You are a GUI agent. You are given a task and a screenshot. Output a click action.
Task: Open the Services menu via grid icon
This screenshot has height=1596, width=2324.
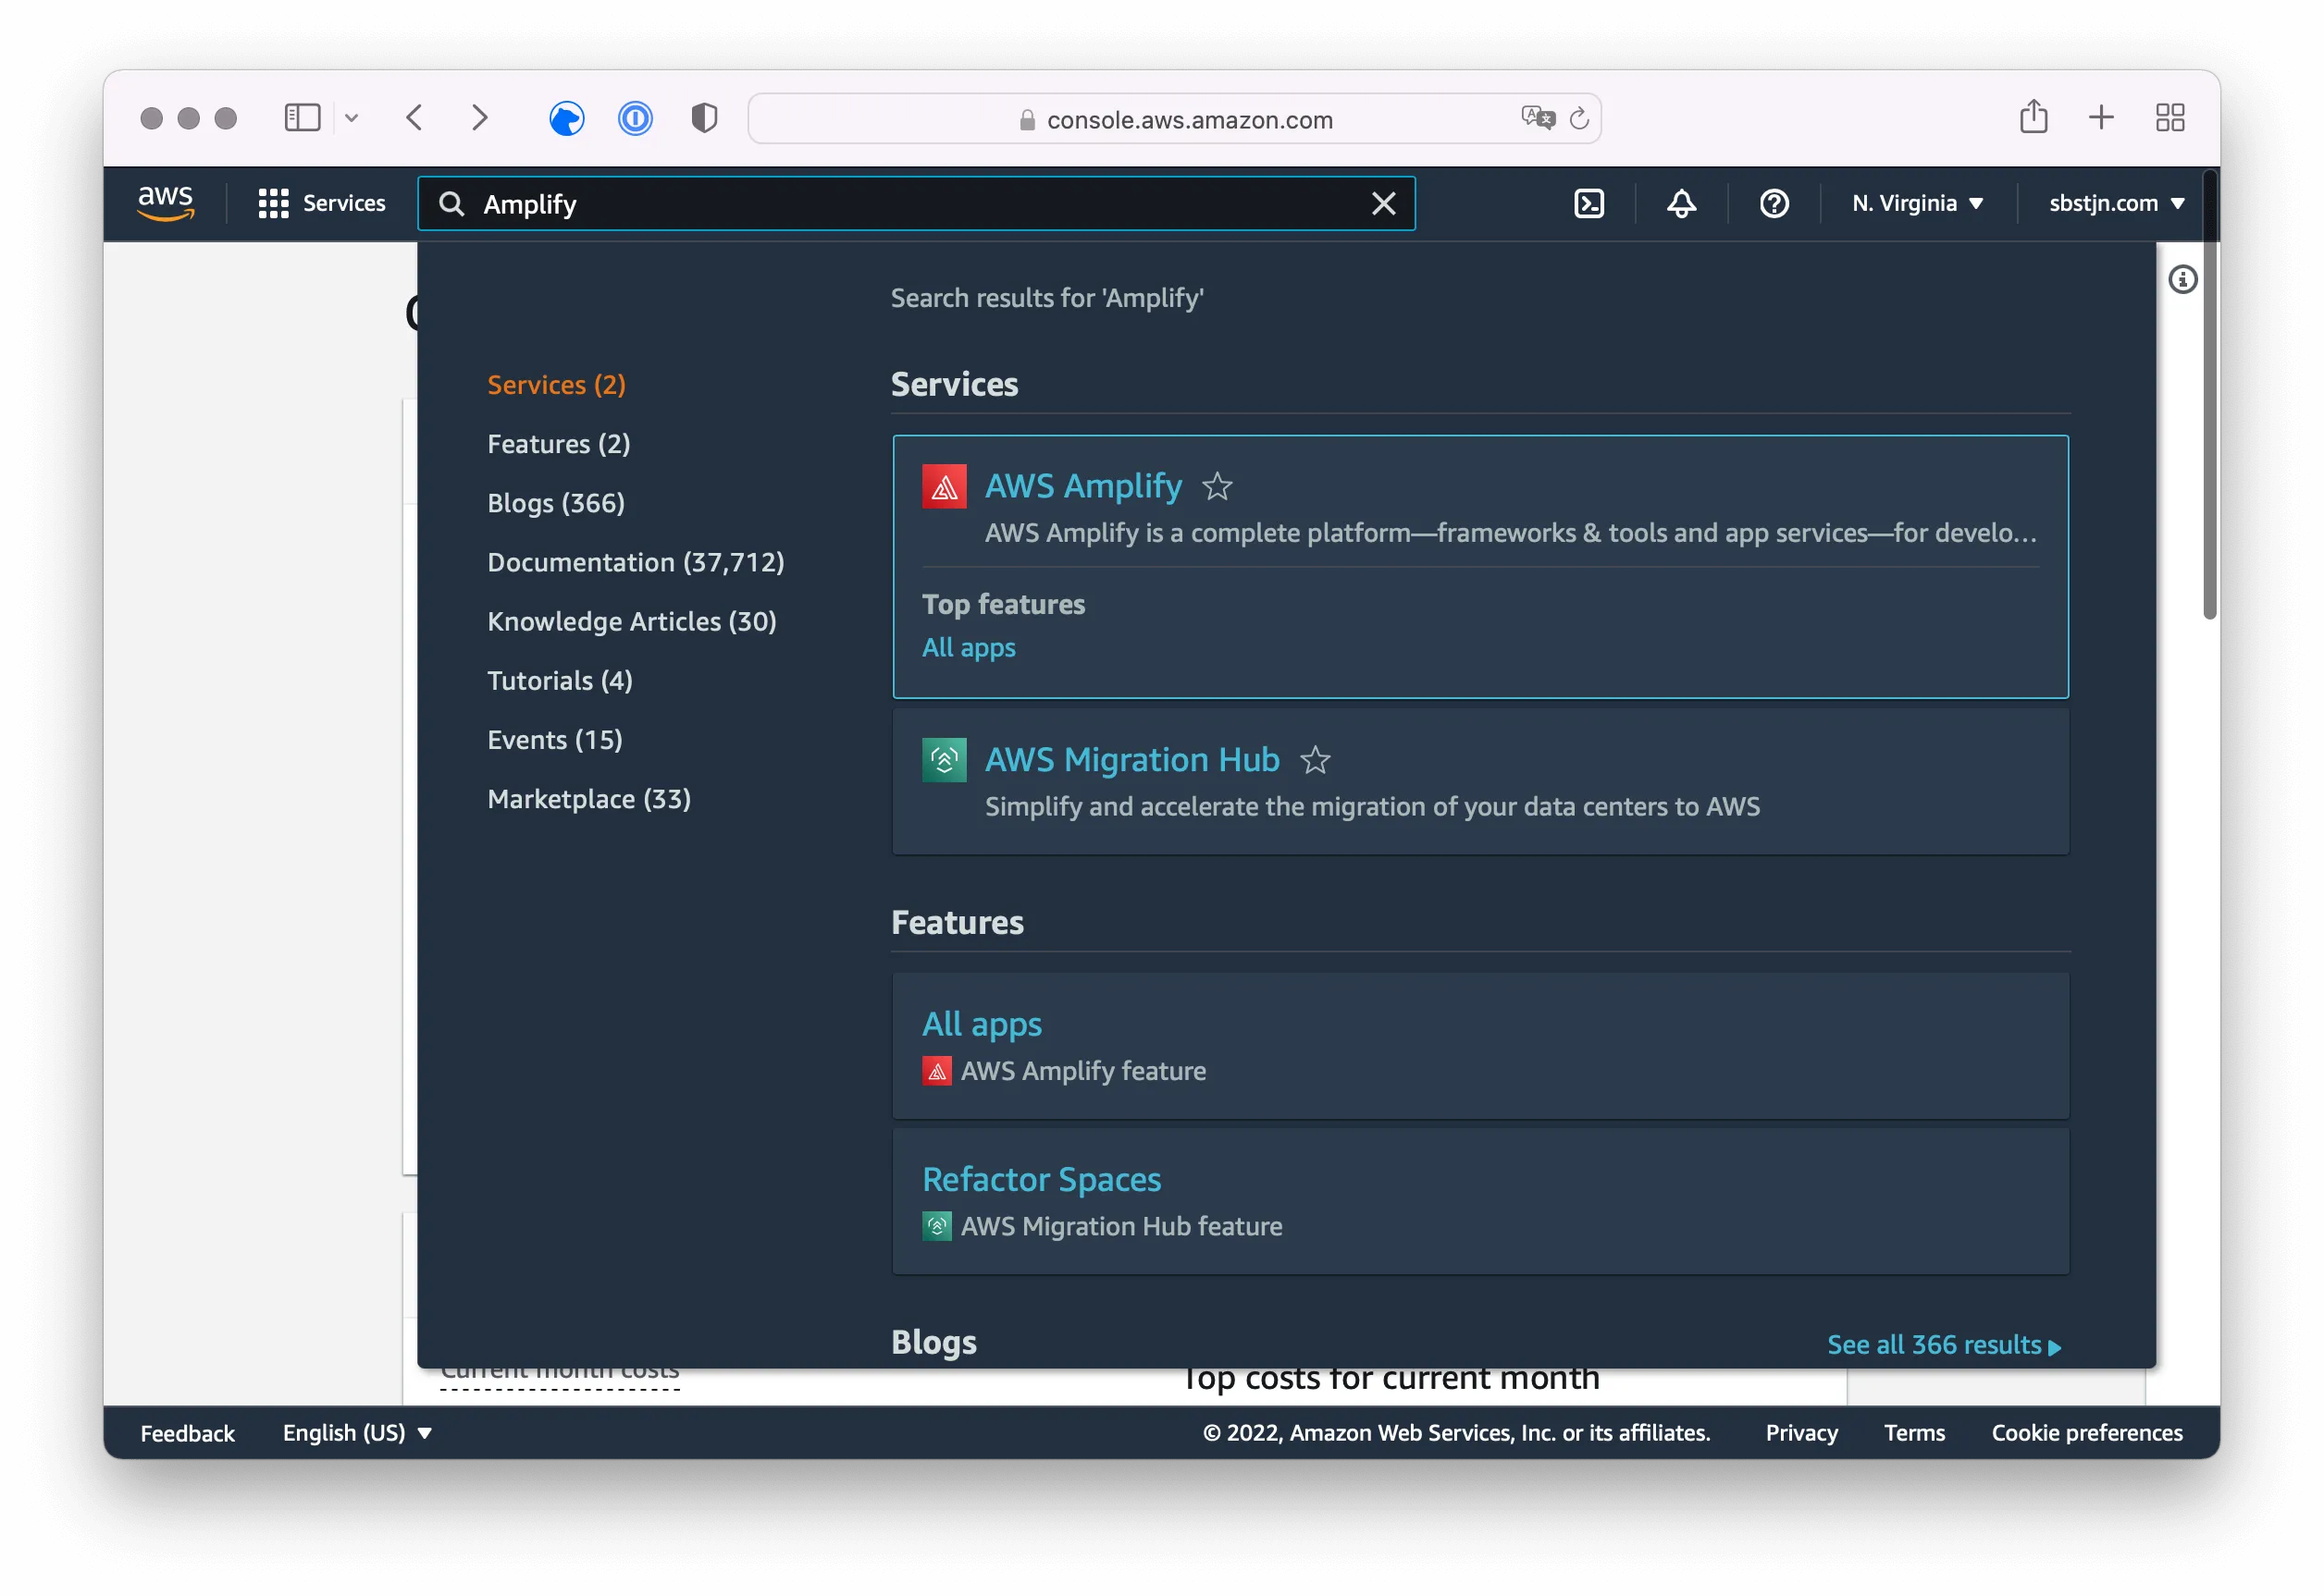pos(273,203)
